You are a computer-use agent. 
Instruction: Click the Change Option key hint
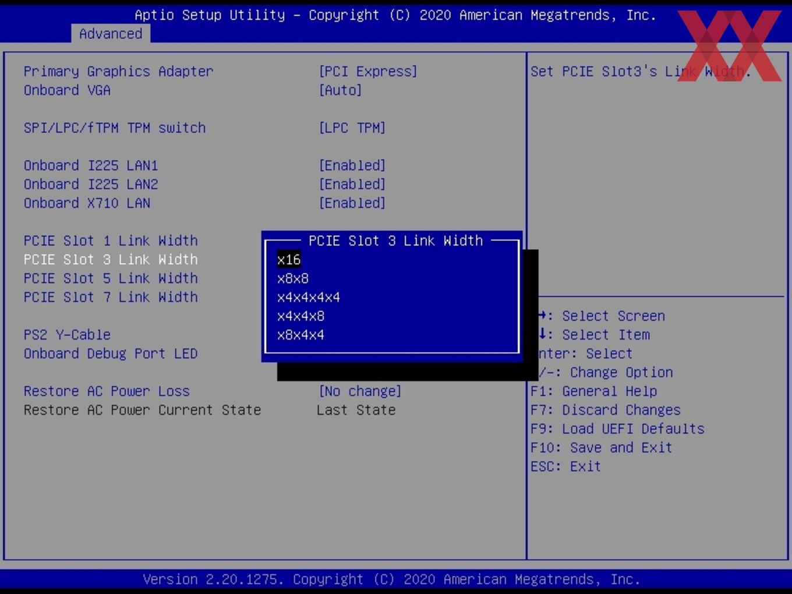[606, 372]
